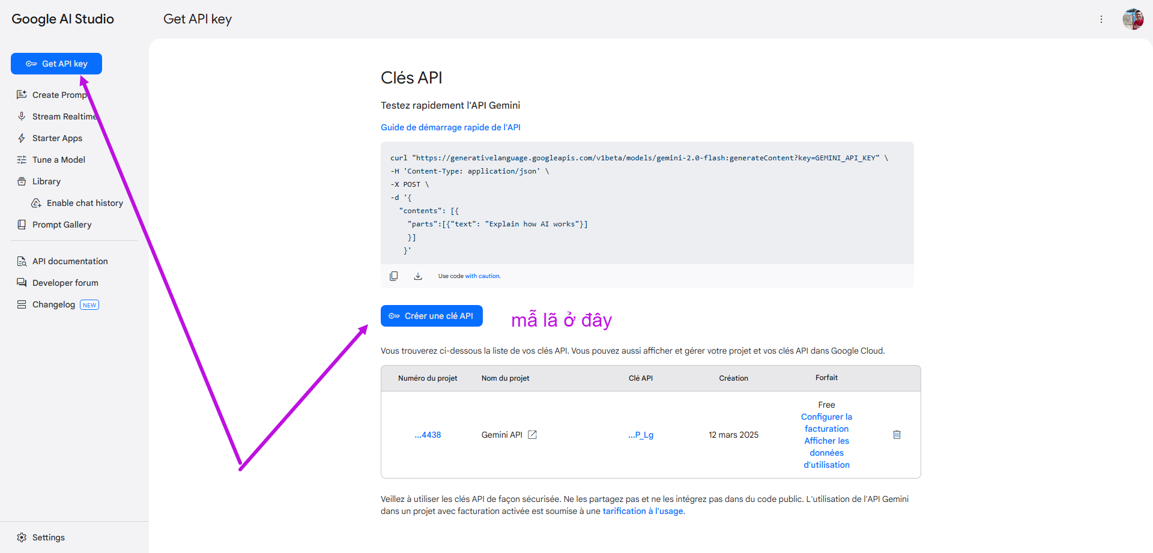Screen dimensions: 1153x553
Task: Click Créer une clé API button
Action: [x=432, y=316]
